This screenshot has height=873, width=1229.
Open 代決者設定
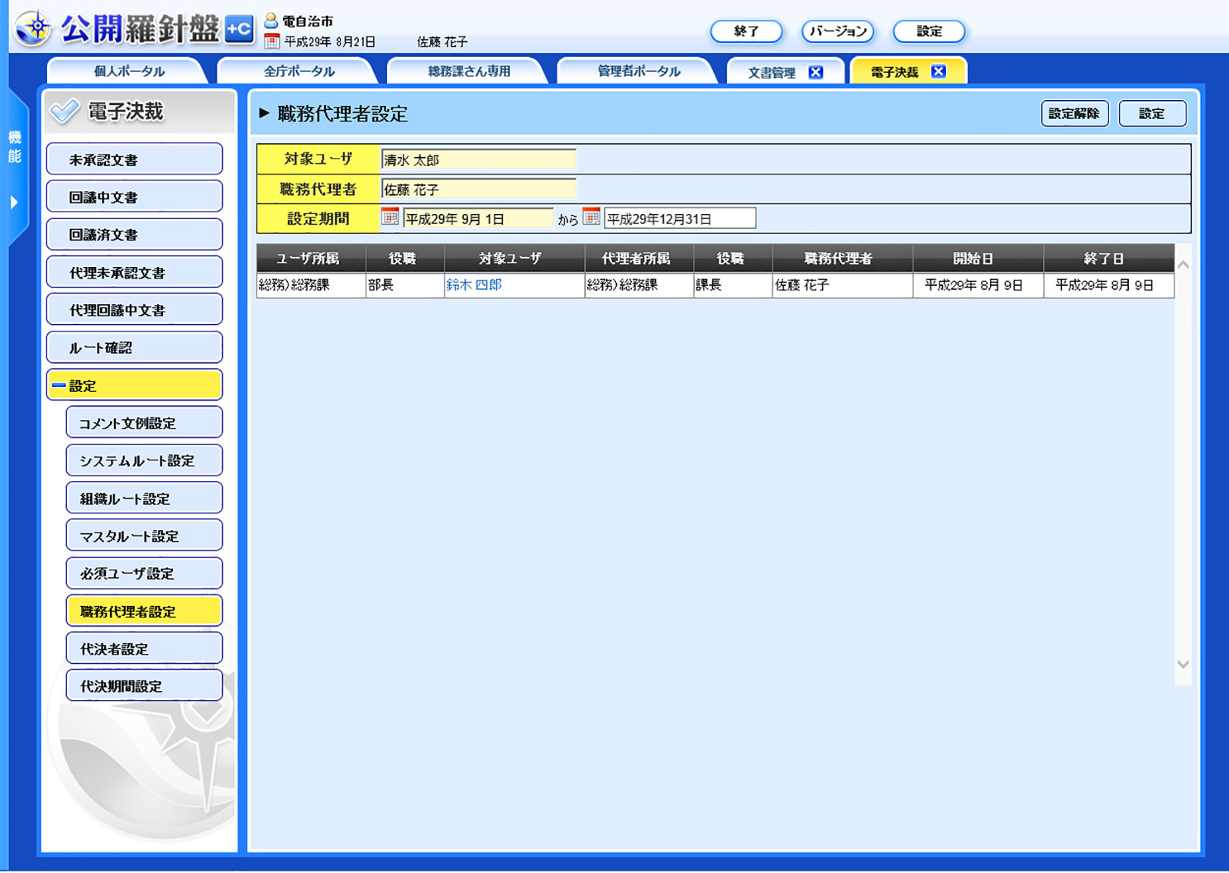(x=144, y=648)
